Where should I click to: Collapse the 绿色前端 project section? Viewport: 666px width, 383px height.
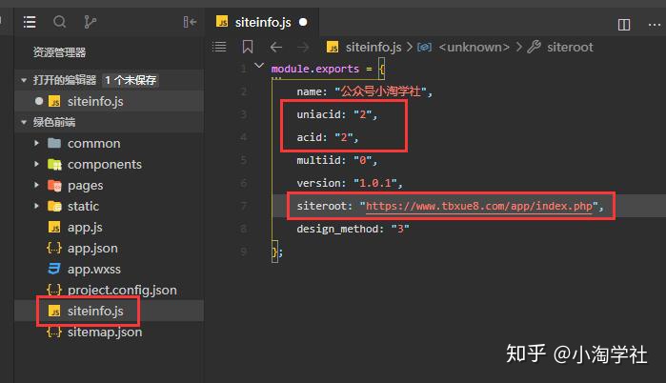(x=25, y=122)
